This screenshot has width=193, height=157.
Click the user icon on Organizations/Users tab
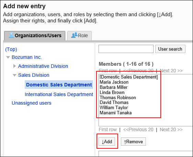tap(11, 35)
